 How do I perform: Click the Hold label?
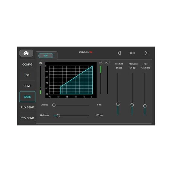(x=145, y=64)
